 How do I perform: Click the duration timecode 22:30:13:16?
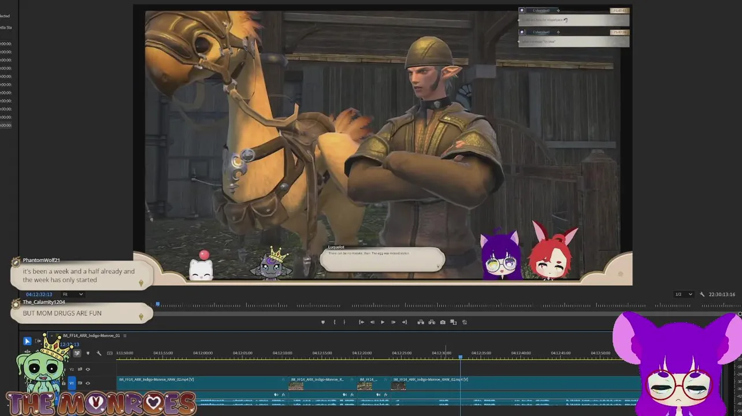pos(722,294)
